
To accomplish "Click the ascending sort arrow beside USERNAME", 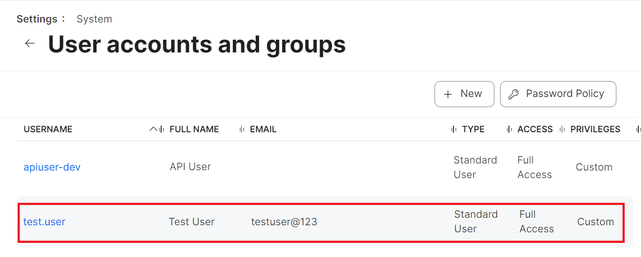I will click(x=153, y=129).
